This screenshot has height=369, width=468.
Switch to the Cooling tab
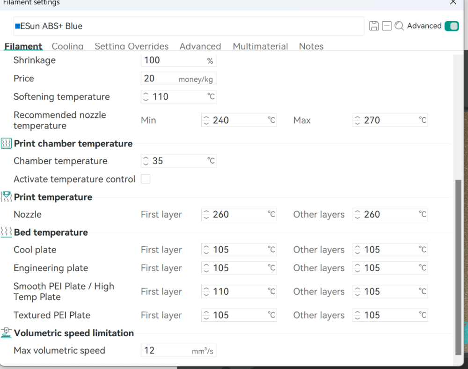point(67,46)
